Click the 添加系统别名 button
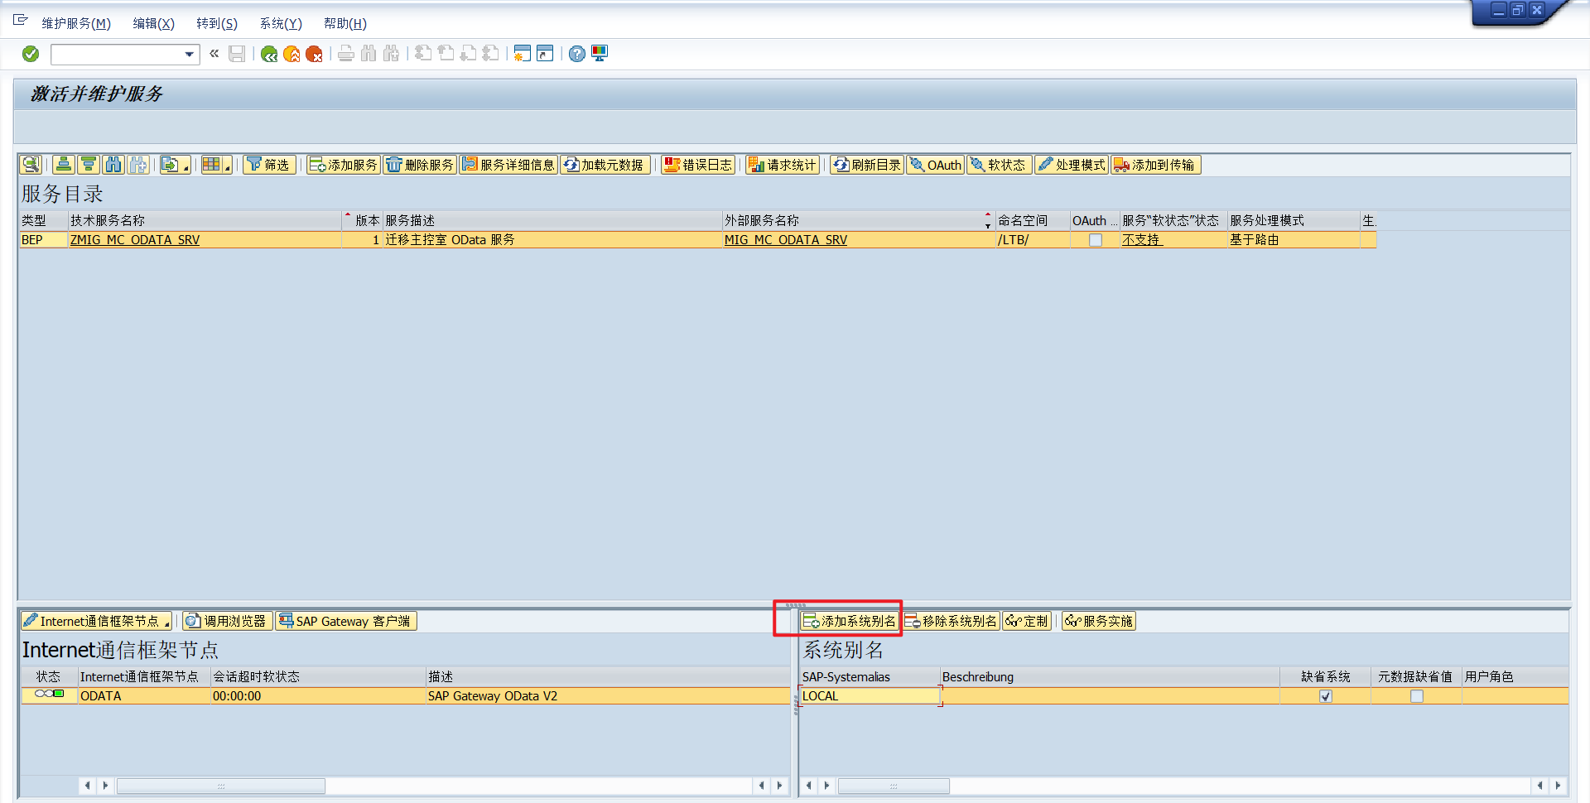Screen dimensions: 1590x803 click(x=850, y=621)
